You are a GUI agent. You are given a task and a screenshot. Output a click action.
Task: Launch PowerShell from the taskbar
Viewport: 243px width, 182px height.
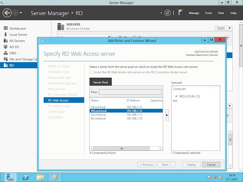click(25, 177)
